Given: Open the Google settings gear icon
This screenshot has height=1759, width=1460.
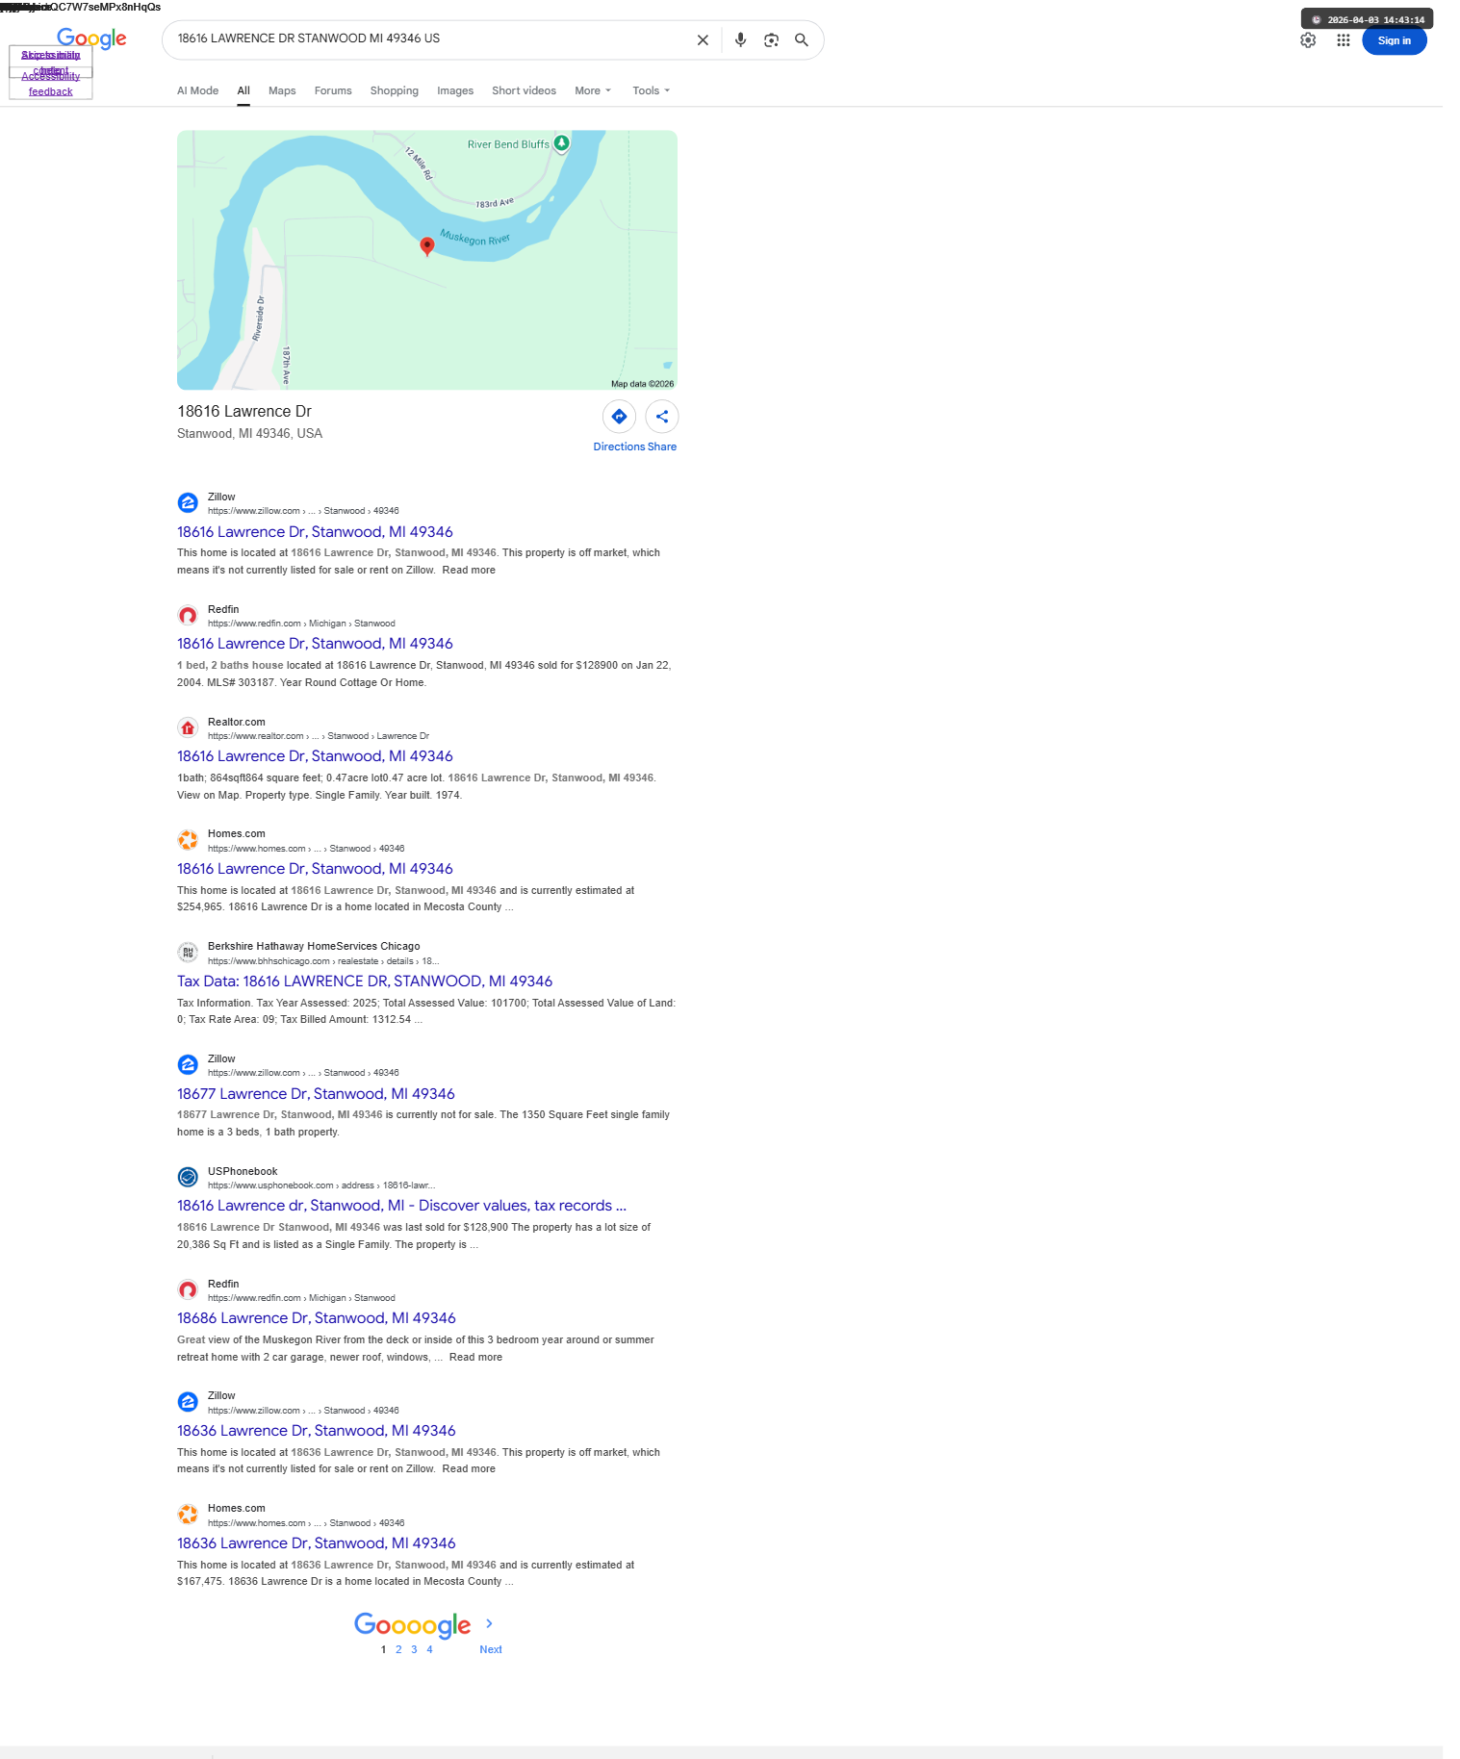Looking at the screenshot, I should coord(1308,40).
